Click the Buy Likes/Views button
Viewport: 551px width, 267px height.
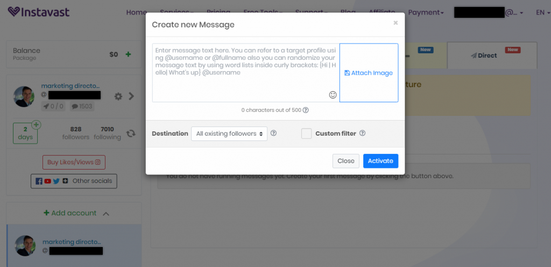[74, 162]
